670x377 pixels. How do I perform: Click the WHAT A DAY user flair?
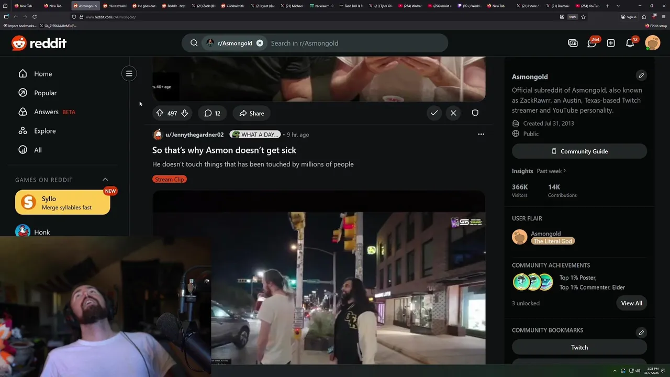255,135
